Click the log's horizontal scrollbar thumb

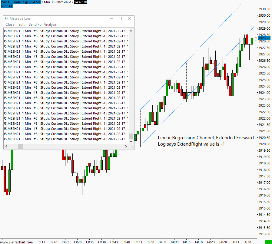[x=21, y=146]
